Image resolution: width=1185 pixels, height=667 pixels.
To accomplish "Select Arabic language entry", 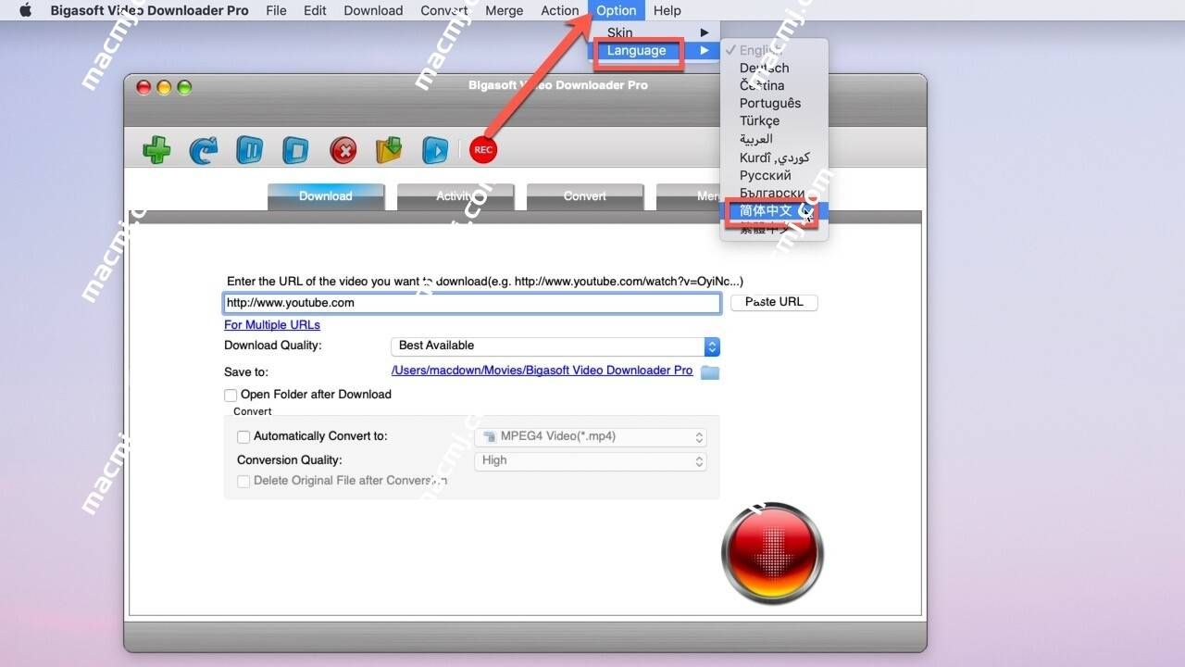I will coord(774,139).
